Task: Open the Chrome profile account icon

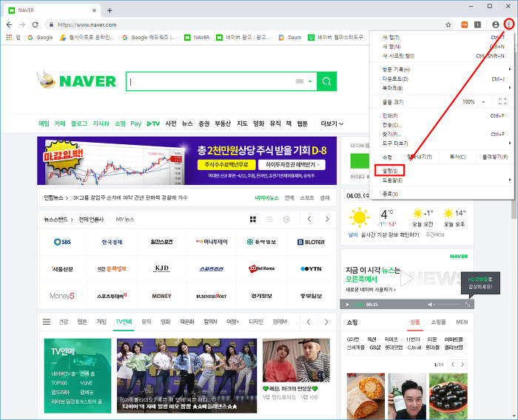Action: point(495,24)
